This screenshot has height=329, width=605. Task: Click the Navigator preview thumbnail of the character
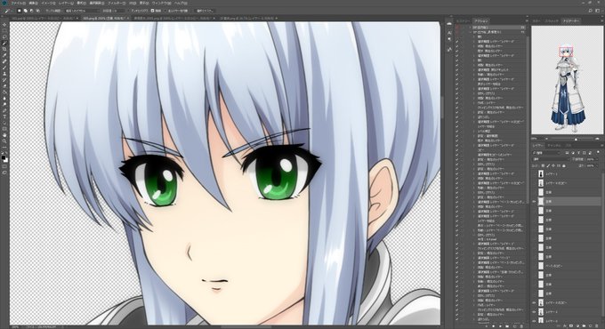[x=568, y=80]
